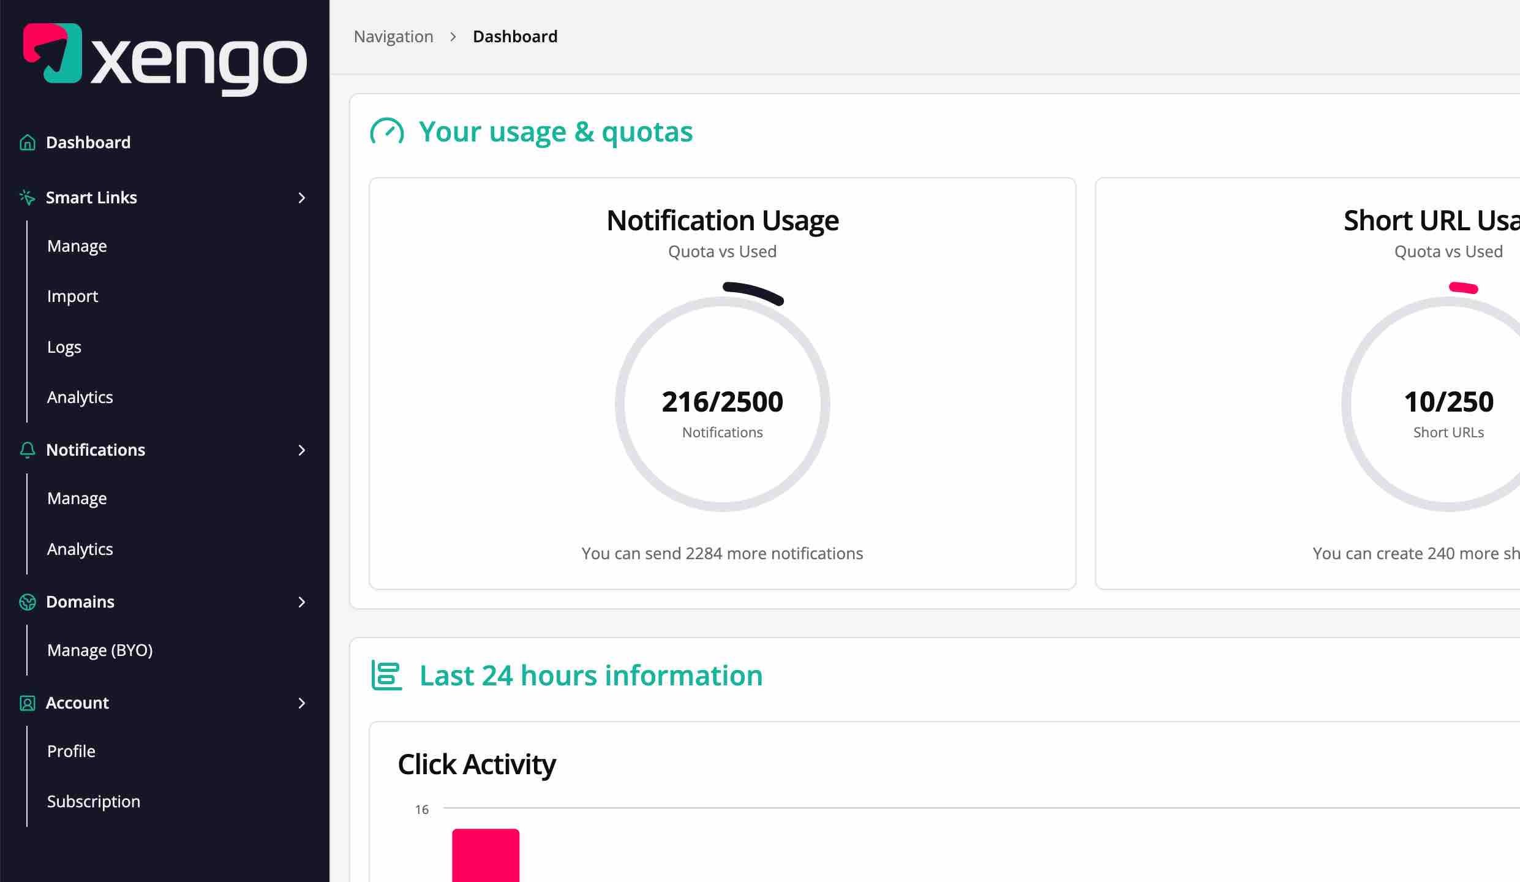Select the Dashboard home icon
The width and height of the screenshot is (1520, 882).
pos(27,142)
